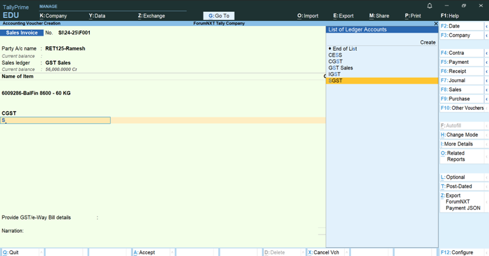Close the voucher creation panel X
This screenshot has height=256, width=489.
point(436,23)
